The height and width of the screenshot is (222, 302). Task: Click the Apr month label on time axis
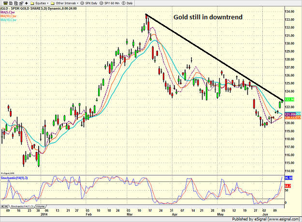(174, 214)
